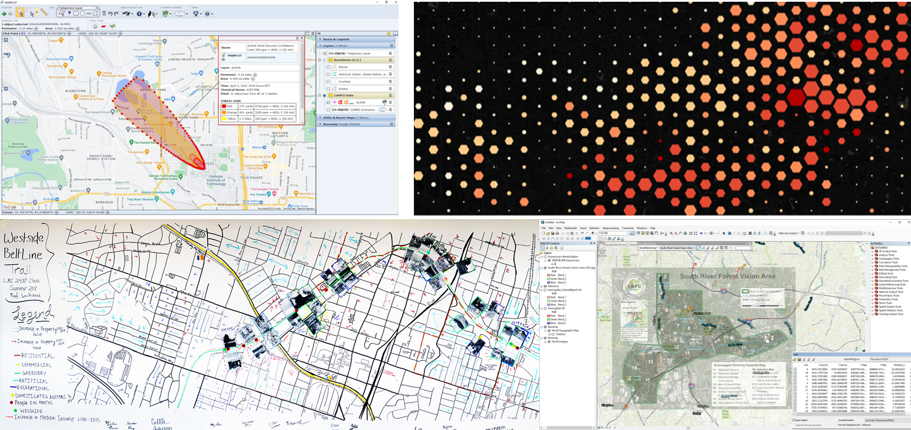This screenshot has width=911, height=430.
Task: Click the Orange threat zone color swatch
Action: pos(224,112)
